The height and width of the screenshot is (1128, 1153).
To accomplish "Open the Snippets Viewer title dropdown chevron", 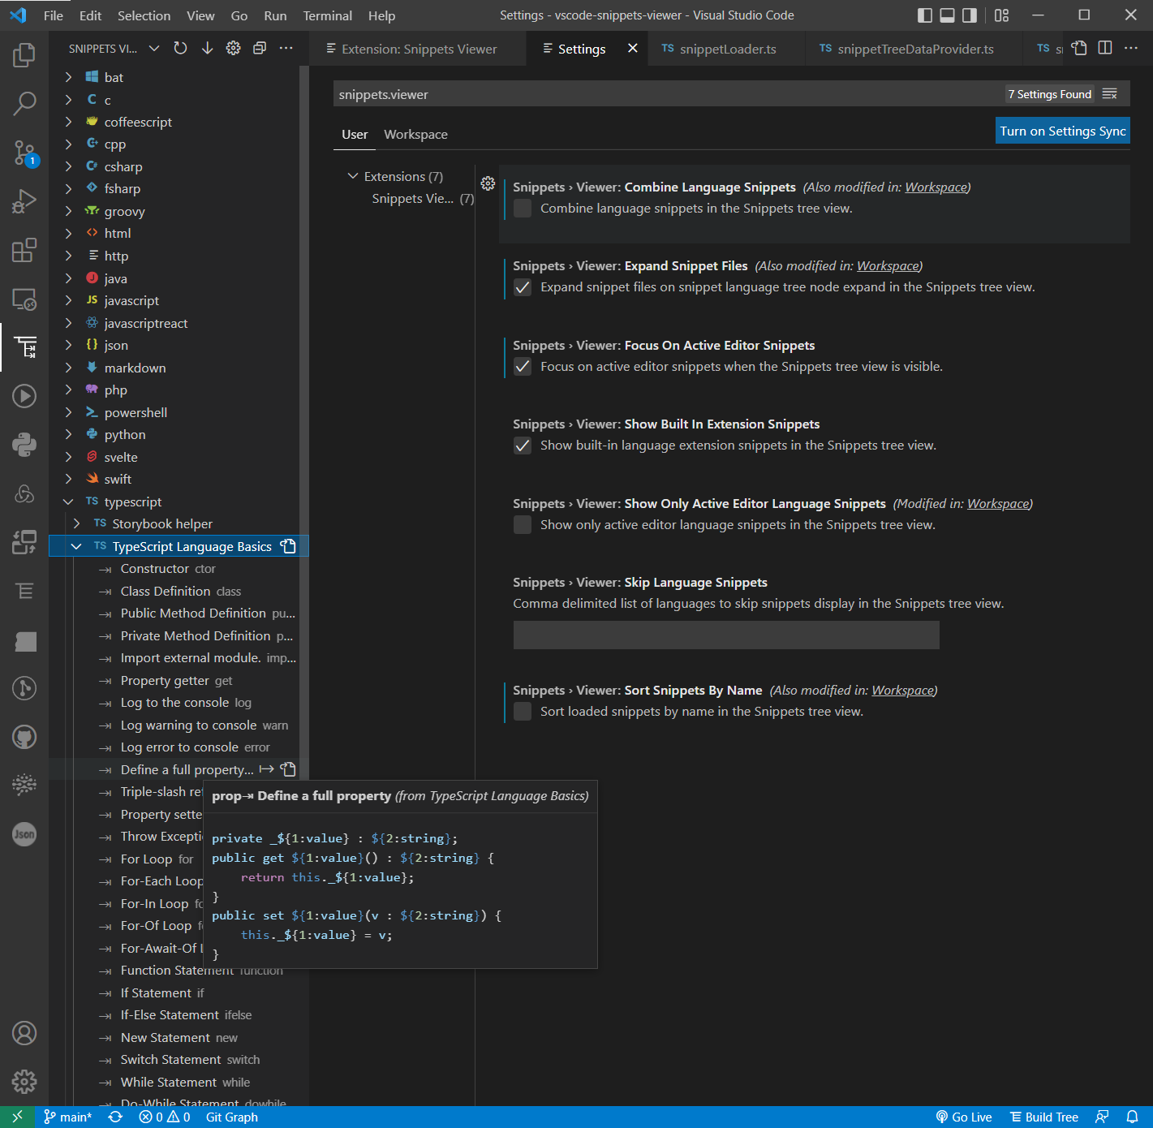I will pos(154,49).
